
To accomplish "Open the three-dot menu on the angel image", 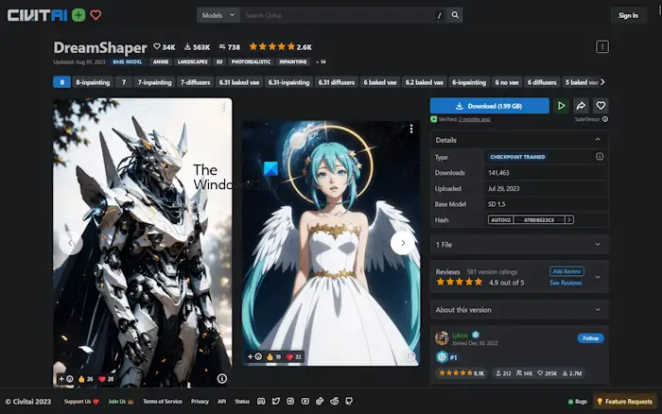I will [x=411, y=129].
